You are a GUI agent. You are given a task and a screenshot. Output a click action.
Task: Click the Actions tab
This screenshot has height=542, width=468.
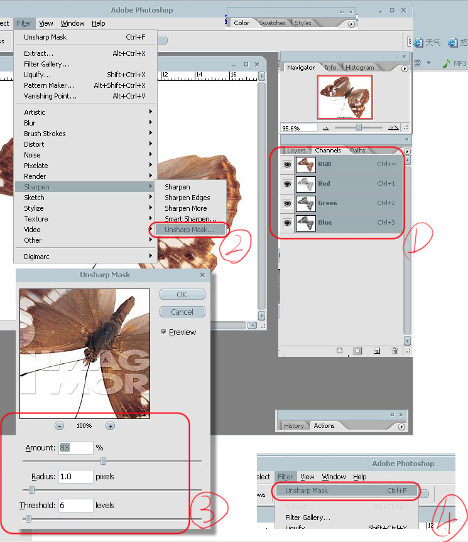[x=324, y=426]
